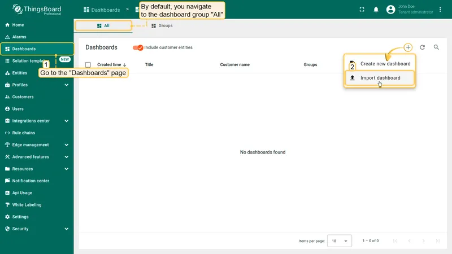
Task: Click the Customers people icon
Action: [7, 97]
